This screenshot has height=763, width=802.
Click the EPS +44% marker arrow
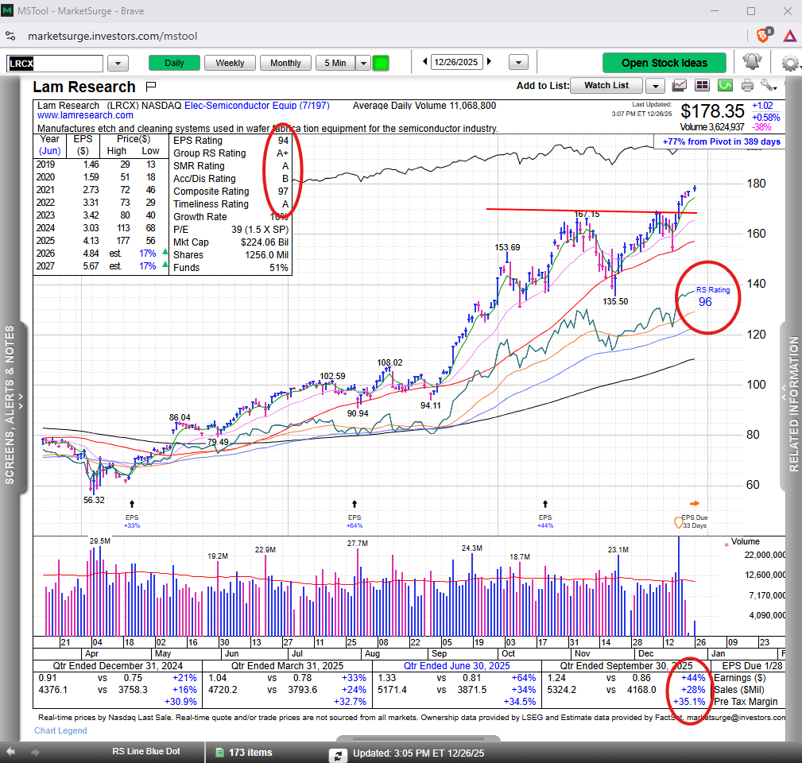click(545, 504)
